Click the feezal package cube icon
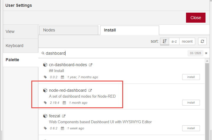The image size is (212, 140). pos(45,116)
